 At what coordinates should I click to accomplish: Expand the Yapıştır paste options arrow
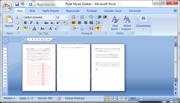(9, 29)
